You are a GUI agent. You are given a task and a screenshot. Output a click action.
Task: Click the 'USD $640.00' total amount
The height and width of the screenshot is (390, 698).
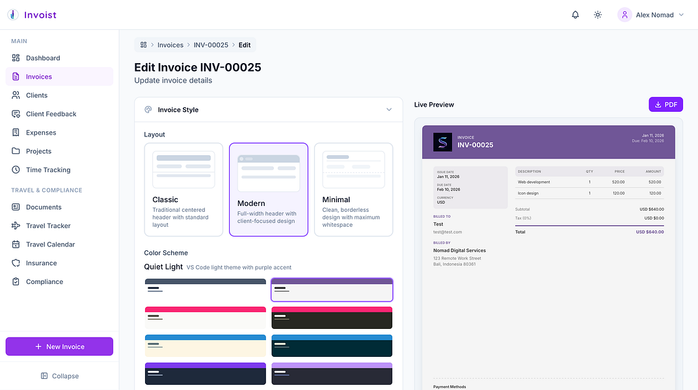click(649, 231)
